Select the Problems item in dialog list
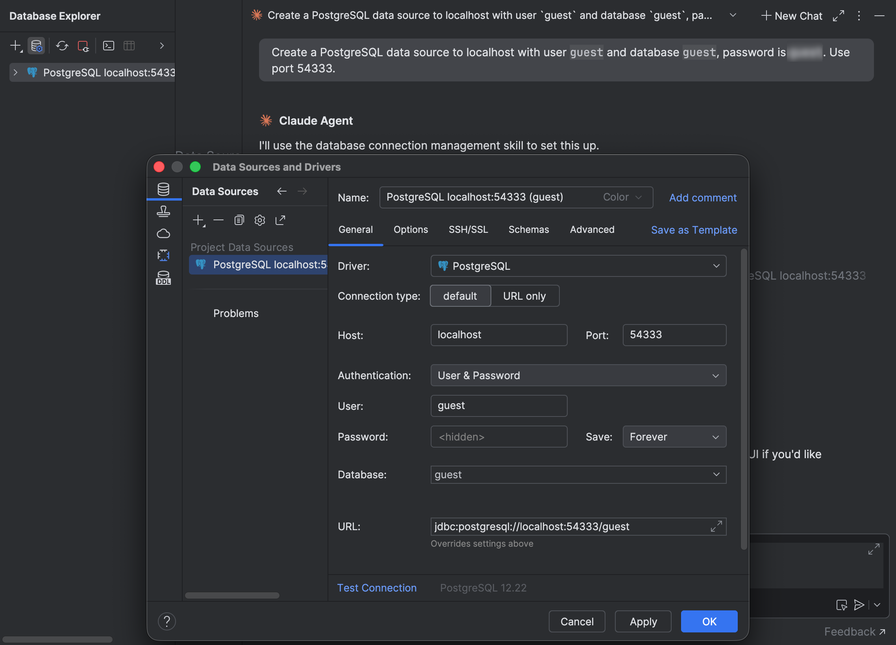Viewport: 896px width, 645px height. (236, 314)
